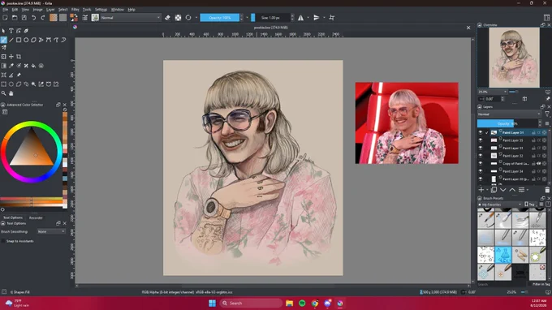Hide Paint Layer 35
The width and height of the screenshot is (552, 310).
point(481,140)
